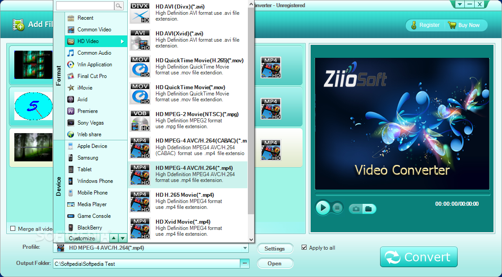
Task: Choose HD QuickTime Movie(*.mov) icon
Action: tap(140, 94)
